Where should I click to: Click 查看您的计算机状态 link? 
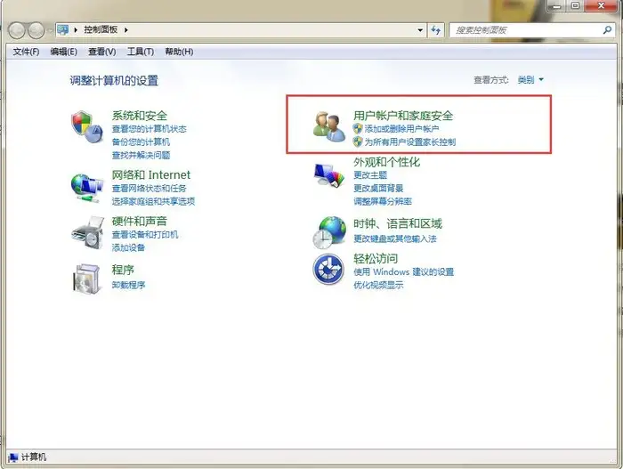[x=149, y=129]
